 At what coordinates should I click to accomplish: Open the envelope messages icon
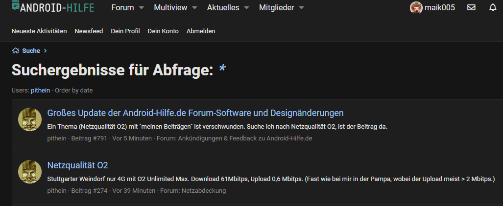[471, 8]
